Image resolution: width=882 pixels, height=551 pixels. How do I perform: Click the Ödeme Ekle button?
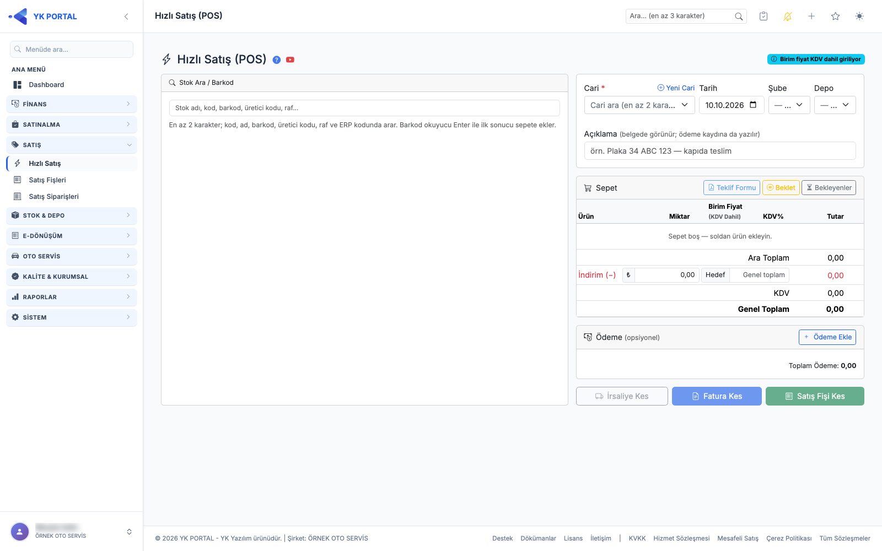tap(827, 337)
